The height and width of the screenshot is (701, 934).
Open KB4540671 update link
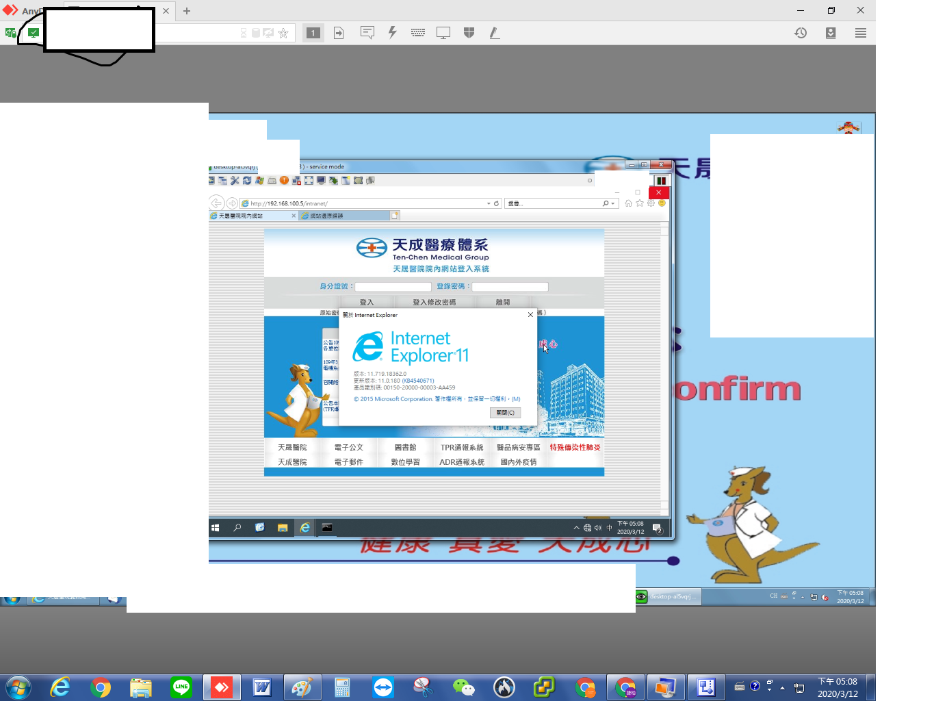tap(418, 381)
